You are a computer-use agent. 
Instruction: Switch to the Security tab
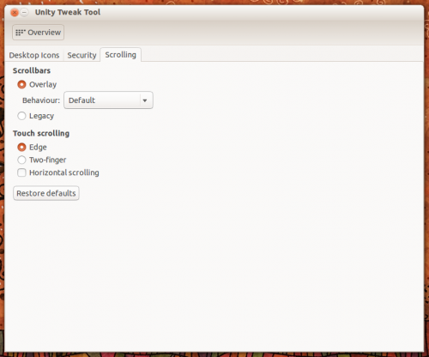(x=82, y=55)
